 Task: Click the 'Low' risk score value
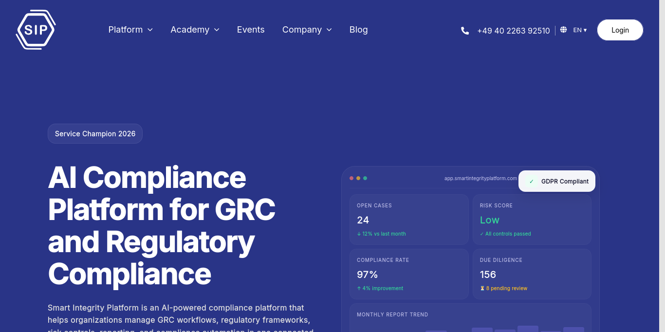click(x=489, y=220)
